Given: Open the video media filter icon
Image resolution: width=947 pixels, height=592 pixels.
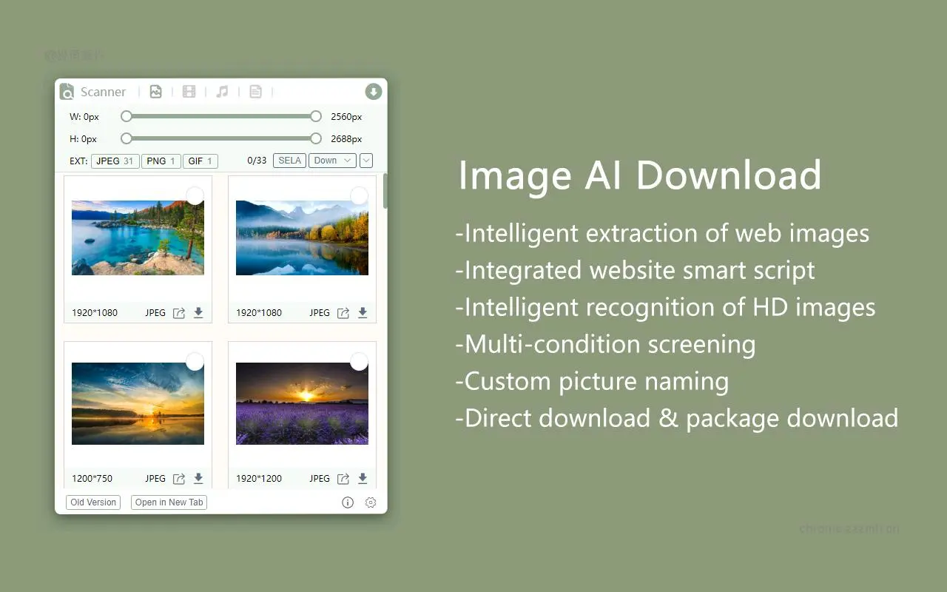Looking at the screenshot, I should coord(189,91).
